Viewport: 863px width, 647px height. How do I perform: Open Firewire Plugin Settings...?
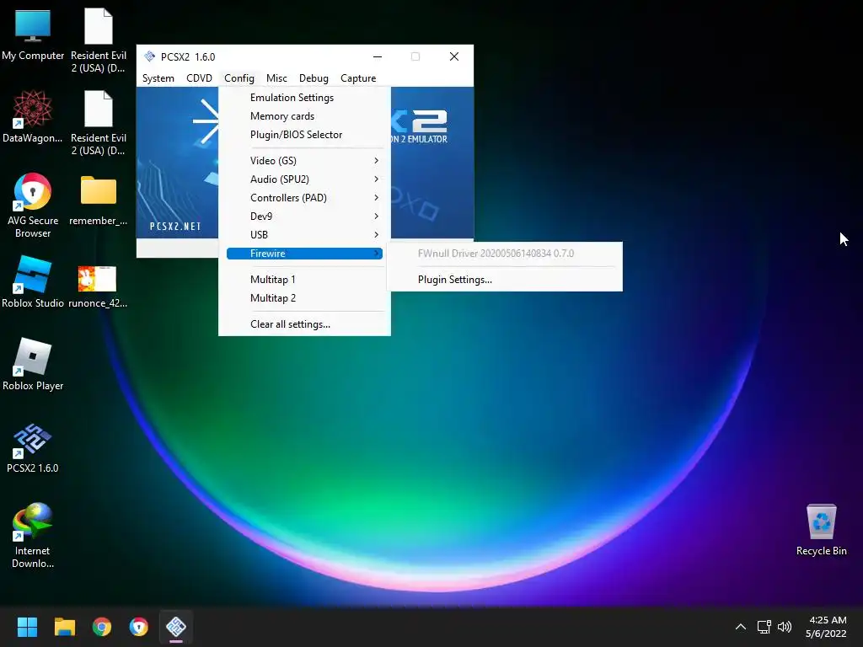tap(505, 280)
